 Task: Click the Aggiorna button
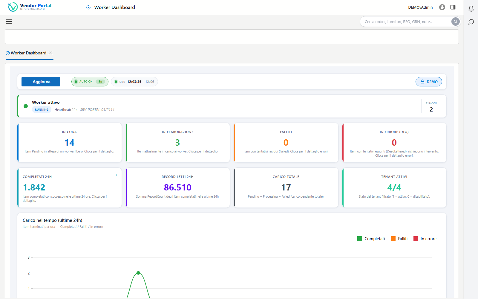click(x=41, y=82)
